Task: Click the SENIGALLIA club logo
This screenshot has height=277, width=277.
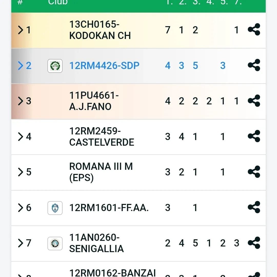Action: [x=55, y=243]
